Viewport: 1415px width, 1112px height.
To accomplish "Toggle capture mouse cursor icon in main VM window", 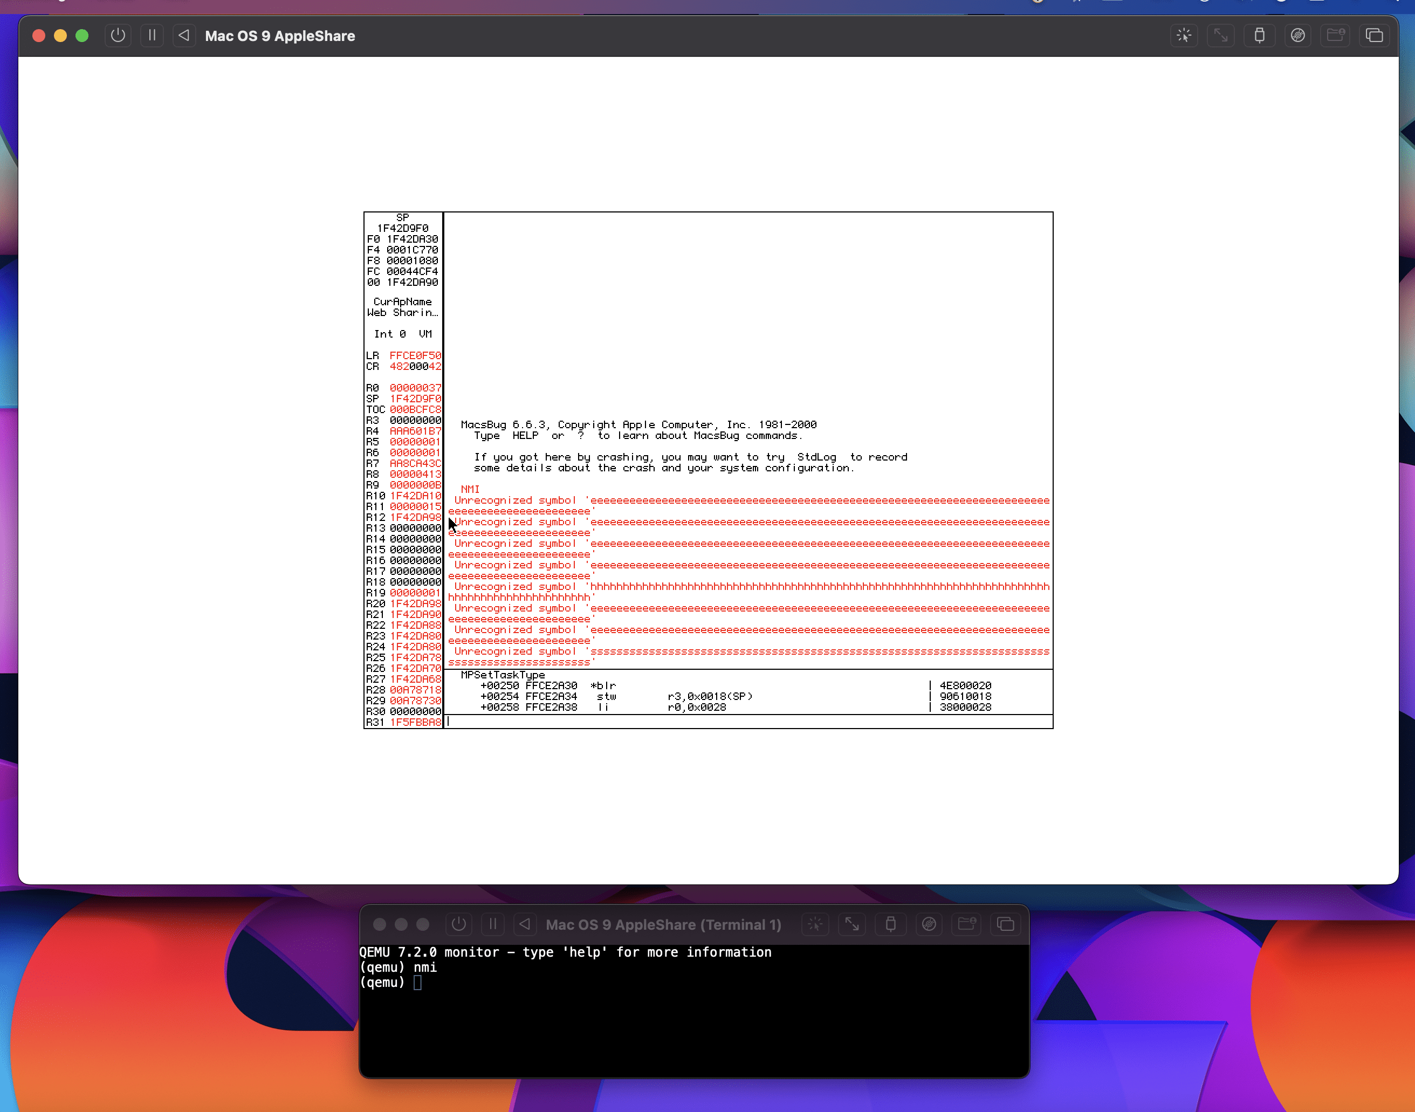I will [1184, 35].
